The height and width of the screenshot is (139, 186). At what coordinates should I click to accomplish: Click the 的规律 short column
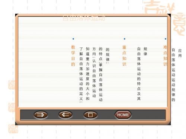pos(108,56)
